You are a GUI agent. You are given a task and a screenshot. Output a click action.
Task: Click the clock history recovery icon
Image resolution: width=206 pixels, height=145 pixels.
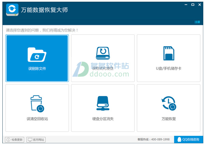(169, 103)
